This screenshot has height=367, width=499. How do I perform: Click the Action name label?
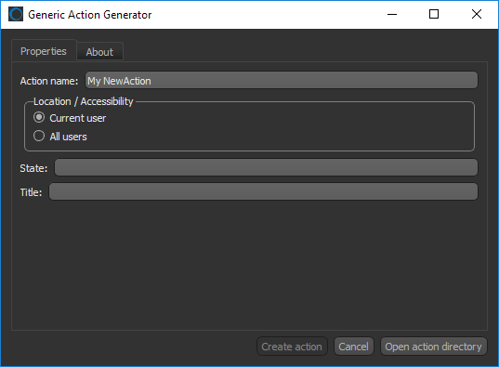tap(49, 81)
